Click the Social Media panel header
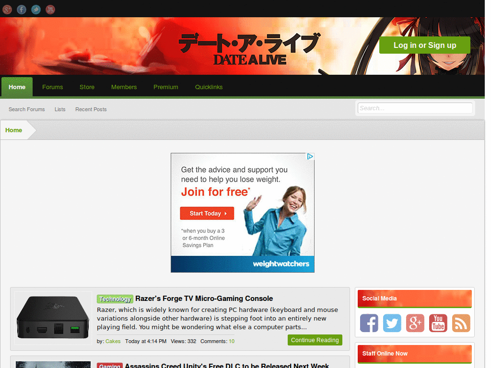The image size is (491, 368). pyautogui.click(x=415, y=299)
